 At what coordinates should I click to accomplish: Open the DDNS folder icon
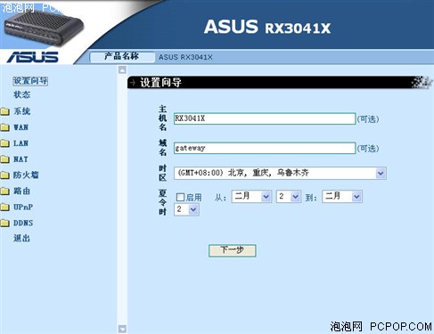[4, 223]
